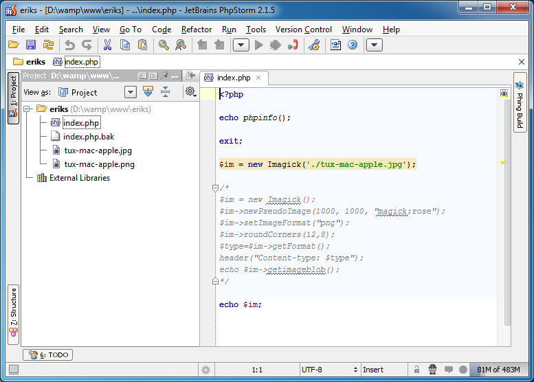Click the Deployment servers toolbar icon
Image resolution: width=534 pixels, height=382 pixels.
pos(335,45)
